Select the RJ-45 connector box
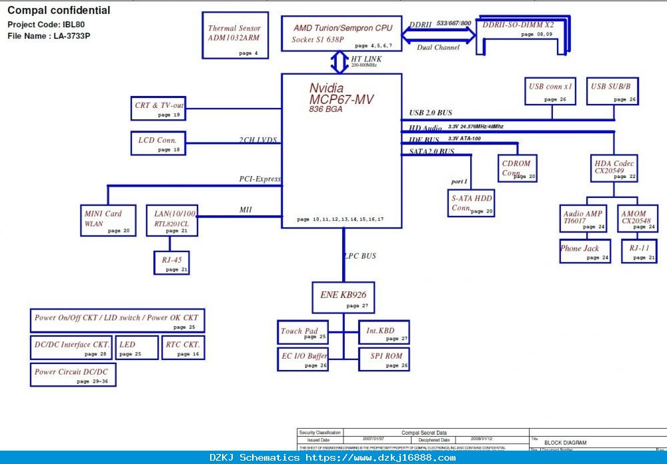This screenshot has height=464, width=667. pyautogui.click(x=171, y=263)
